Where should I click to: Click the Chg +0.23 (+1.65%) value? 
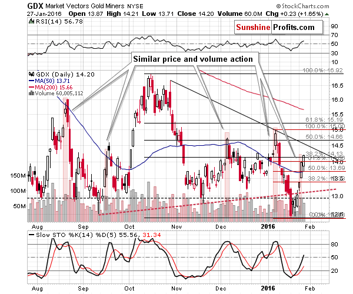(x=295, y=14)
